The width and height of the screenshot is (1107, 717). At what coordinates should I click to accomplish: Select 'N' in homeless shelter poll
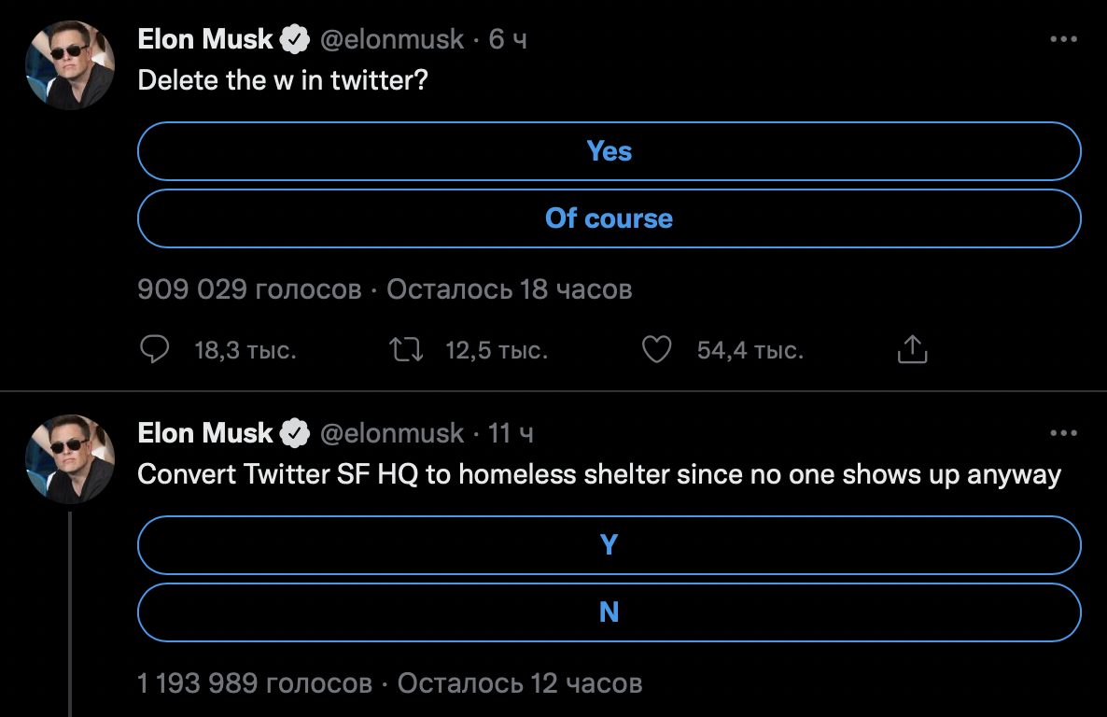pyautogui.click(x=609, y=612)
